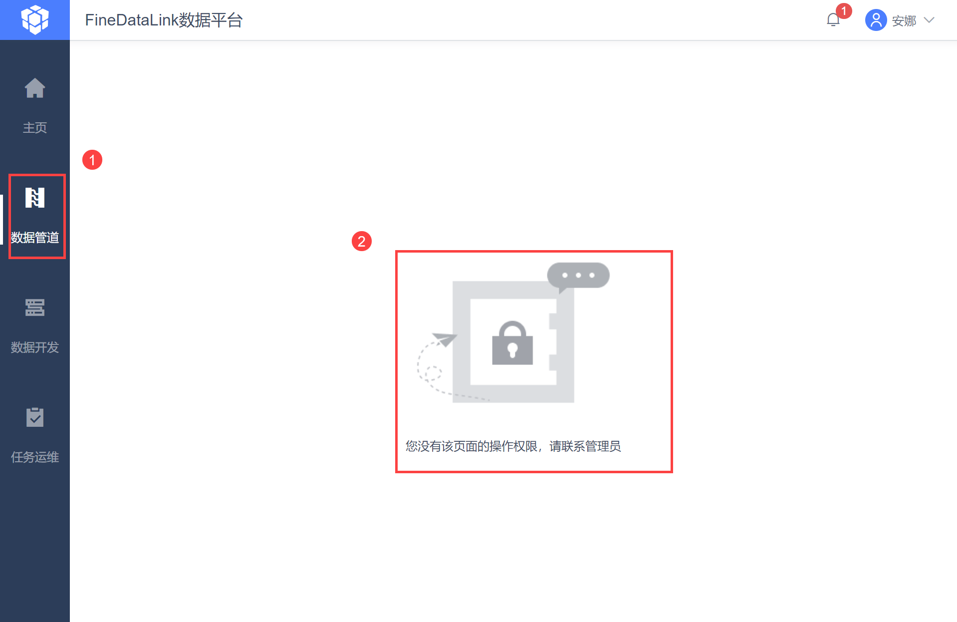This screenshot has width=957, height=622.
Task: Switch to the 主页 menu label
Action: coord(35,128)
